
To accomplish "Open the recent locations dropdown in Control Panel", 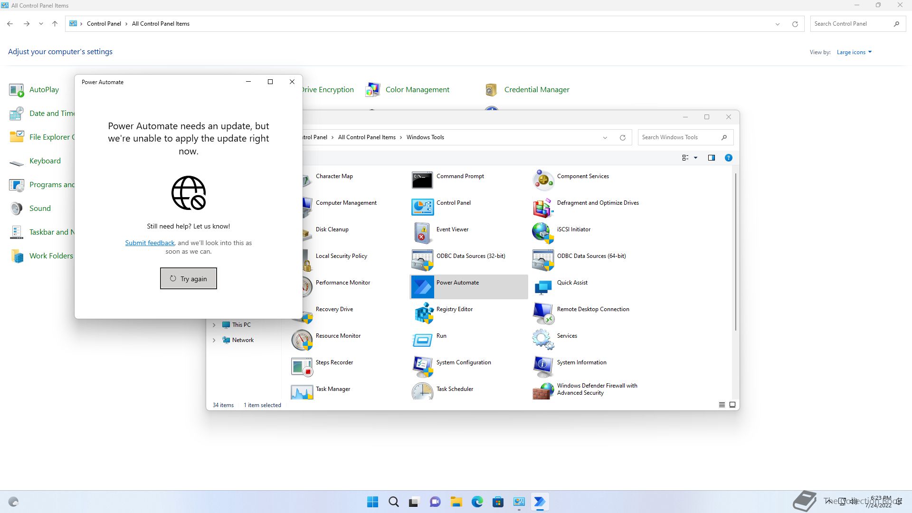I will coord(41,24).
